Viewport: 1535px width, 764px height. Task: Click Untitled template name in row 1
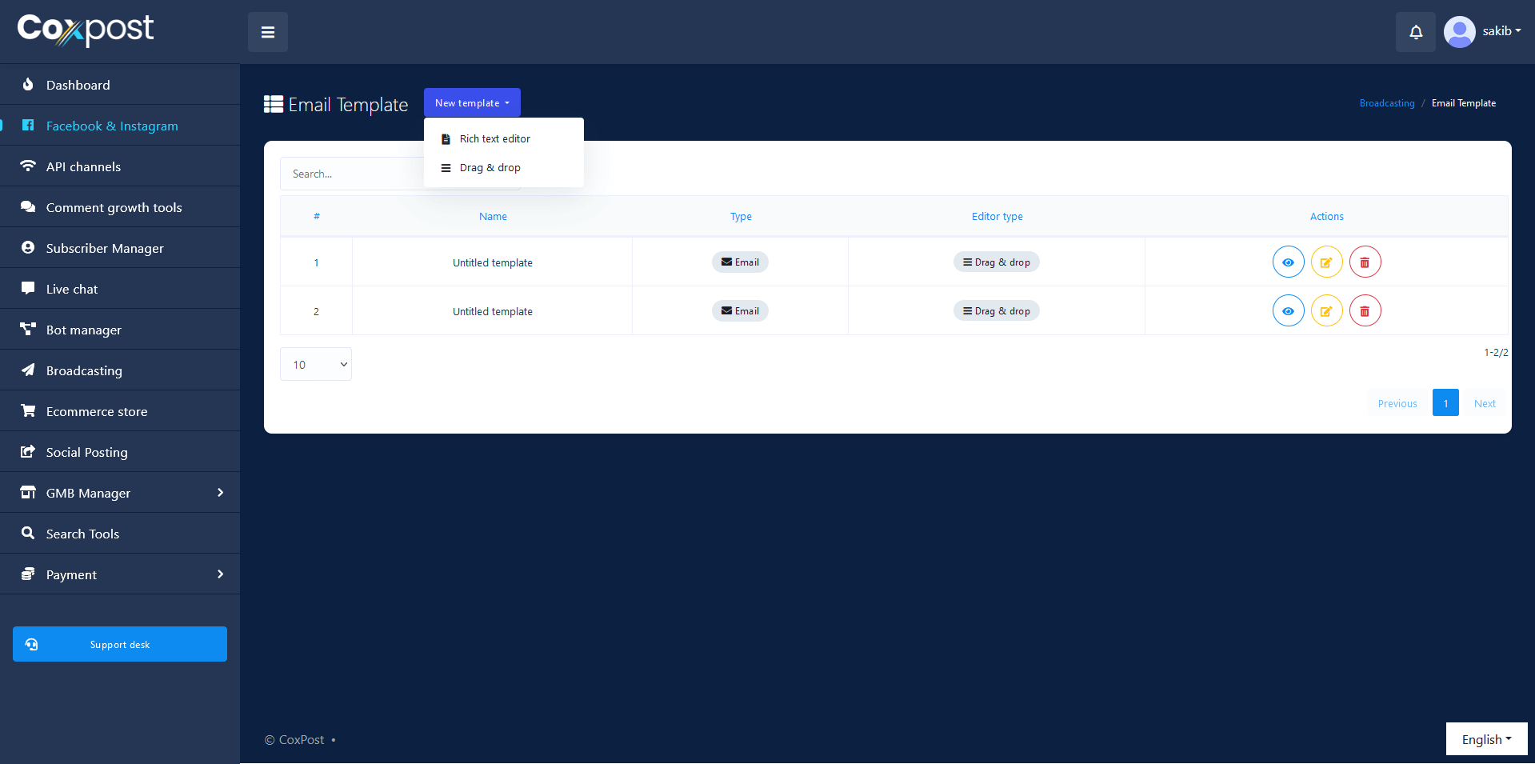[493, 262]
